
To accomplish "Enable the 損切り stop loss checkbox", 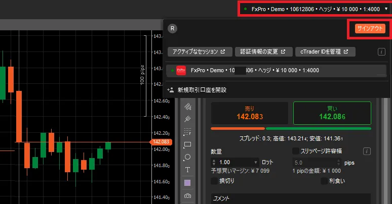I will coord(214,181).
